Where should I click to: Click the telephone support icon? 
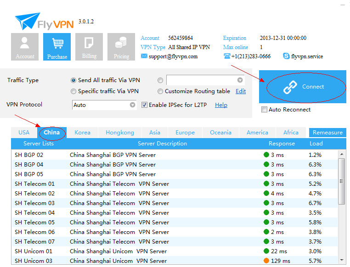point(227,56)
